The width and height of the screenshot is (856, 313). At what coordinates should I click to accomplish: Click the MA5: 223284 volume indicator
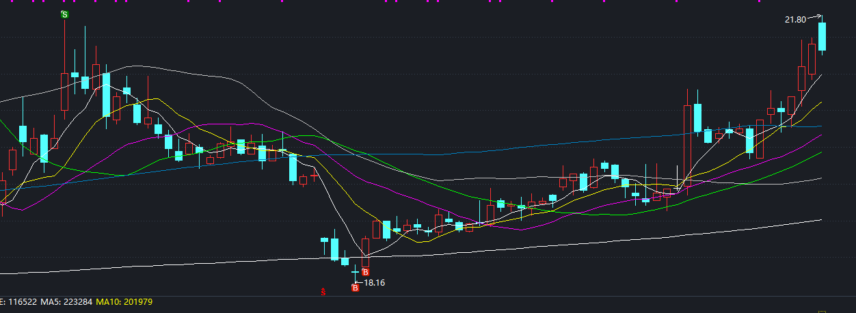[x=66, y=302]
